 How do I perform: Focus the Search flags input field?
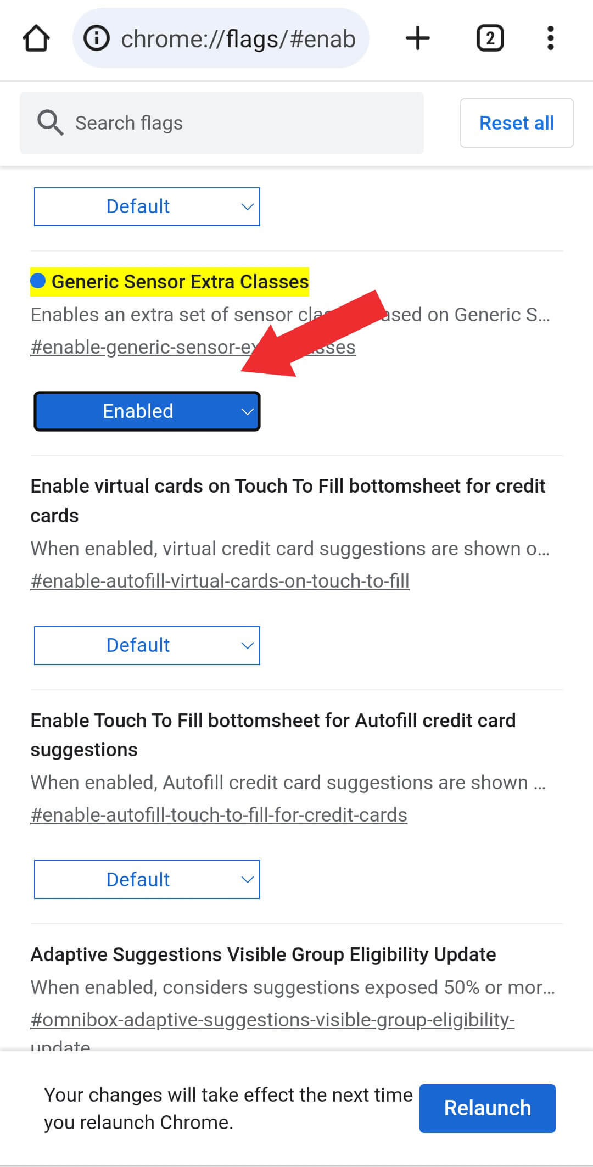222,123
